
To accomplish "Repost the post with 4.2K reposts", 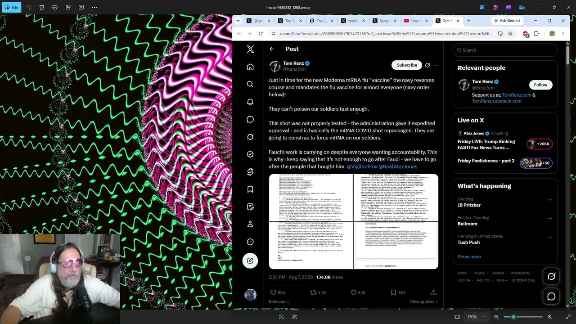I will [313, 292].
